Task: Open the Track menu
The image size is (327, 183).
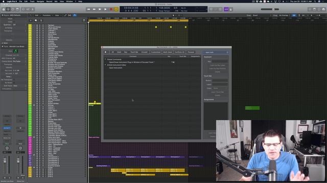Action: pos(32,1)
